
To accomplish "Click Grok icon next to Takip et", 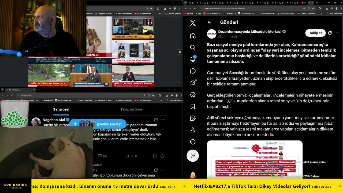I will pos(330,33).
